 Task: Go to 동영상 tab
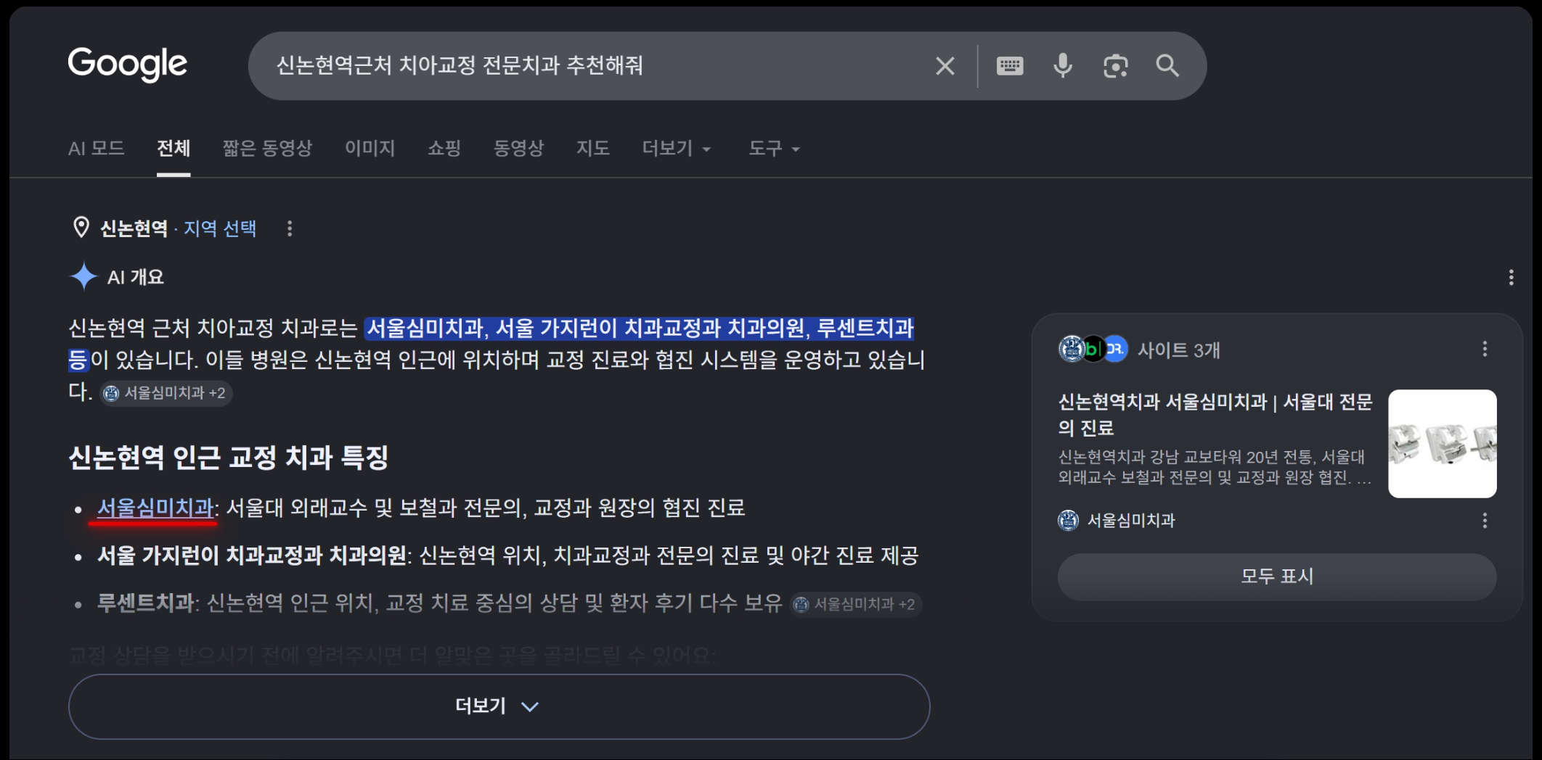click(518, 149)
